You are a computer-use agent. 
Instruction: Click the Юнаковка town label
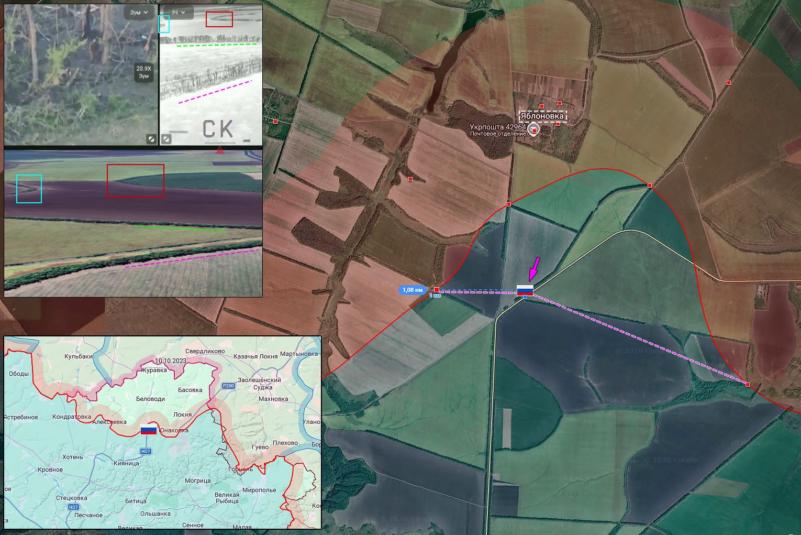(x=174, y=430)
